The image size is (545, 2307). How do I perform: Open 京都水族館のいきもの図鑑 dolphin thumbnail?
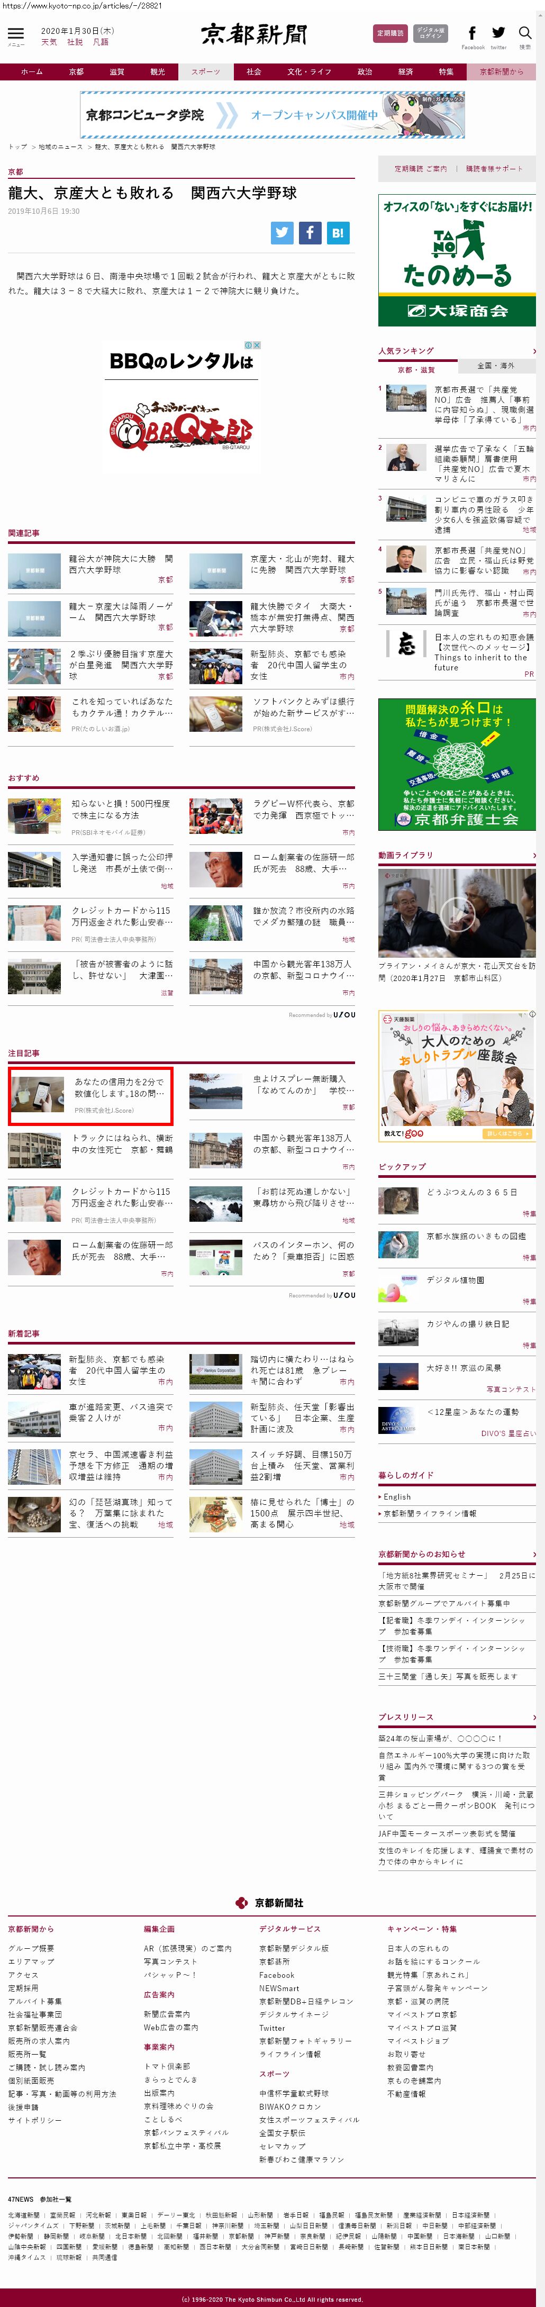click(x=398, y=1244)
